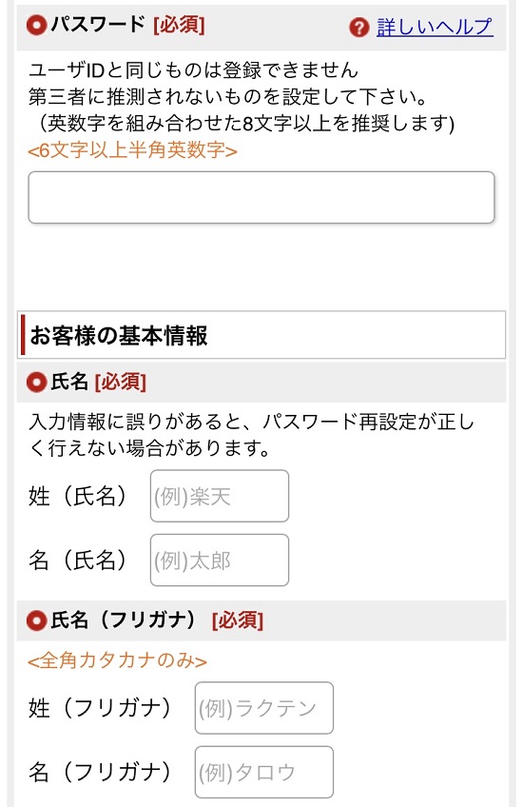Click the 氏名 [必須] header label
Image resolution: width=523 pixels, height=807 pixels.
tap(98, 382)
